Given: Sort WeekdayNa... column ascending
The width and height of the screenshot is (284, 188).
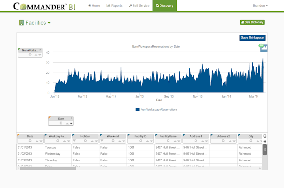Looking at the screenshot, I should (x=64, y=141).
